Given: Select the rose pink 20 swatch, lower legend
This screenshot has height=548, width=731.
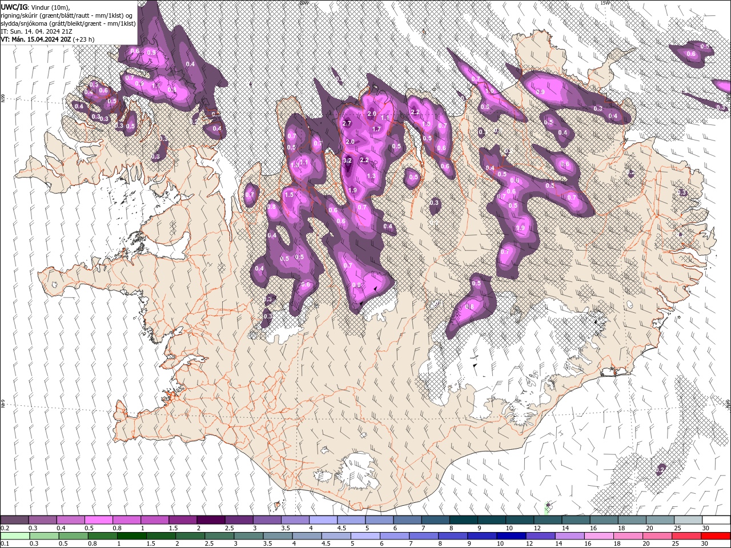Looking at the screenshot, I should pyautogui.click(x=658, y=535).
